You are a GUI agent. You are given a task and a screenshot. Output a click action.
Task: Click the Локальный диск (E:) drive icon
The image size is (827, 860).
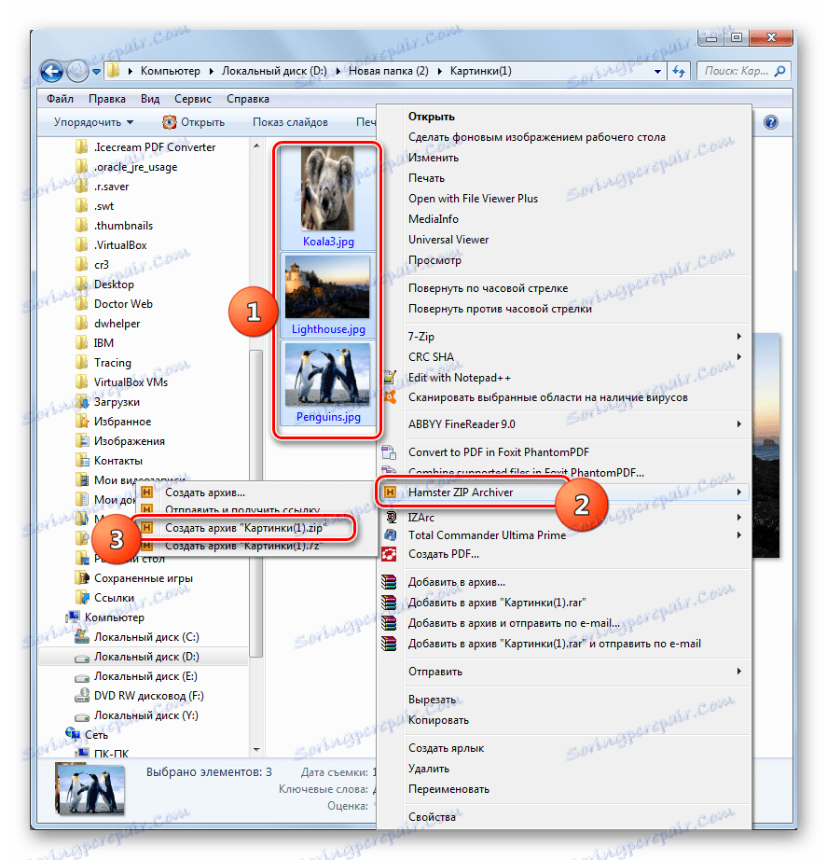pos(82,677)
